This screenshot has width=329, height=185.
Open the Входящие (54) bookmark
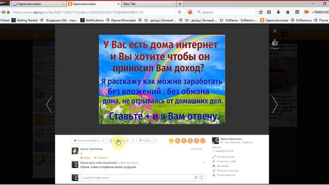pos(59,21)
